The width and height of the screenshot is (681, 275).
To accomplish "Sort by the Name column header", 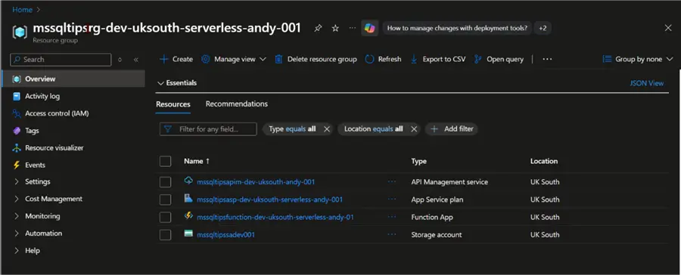I will [197, 162].
